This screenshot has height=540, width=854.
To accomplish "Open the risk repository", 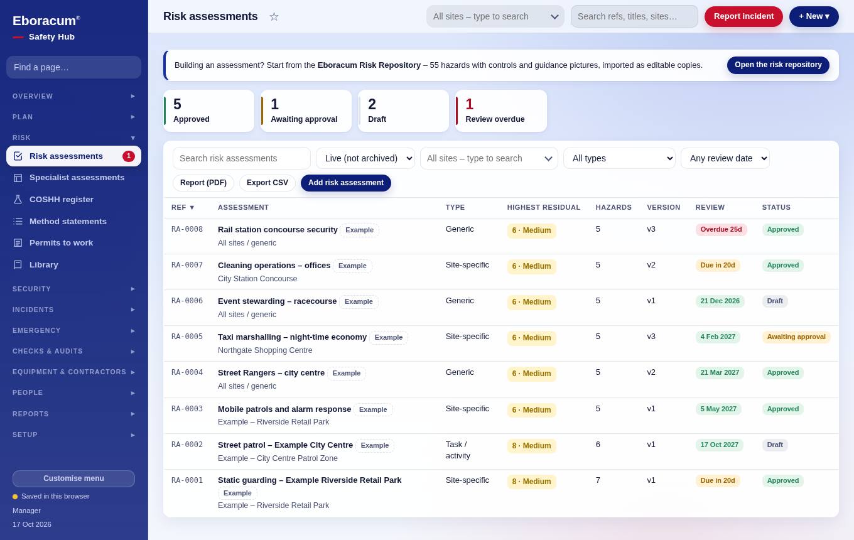I will point(778,65).
